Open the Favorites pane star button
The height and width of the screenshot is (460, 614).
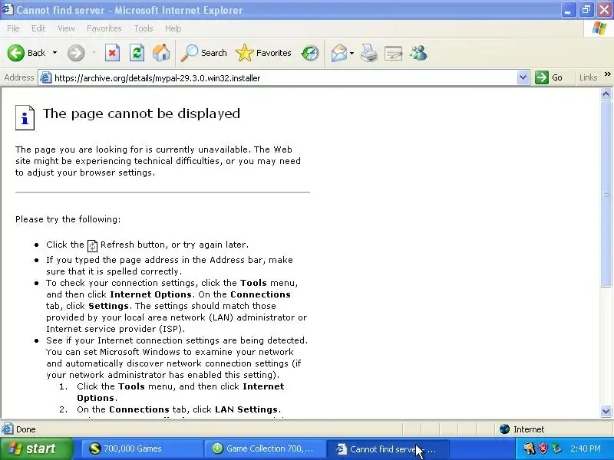263,53
